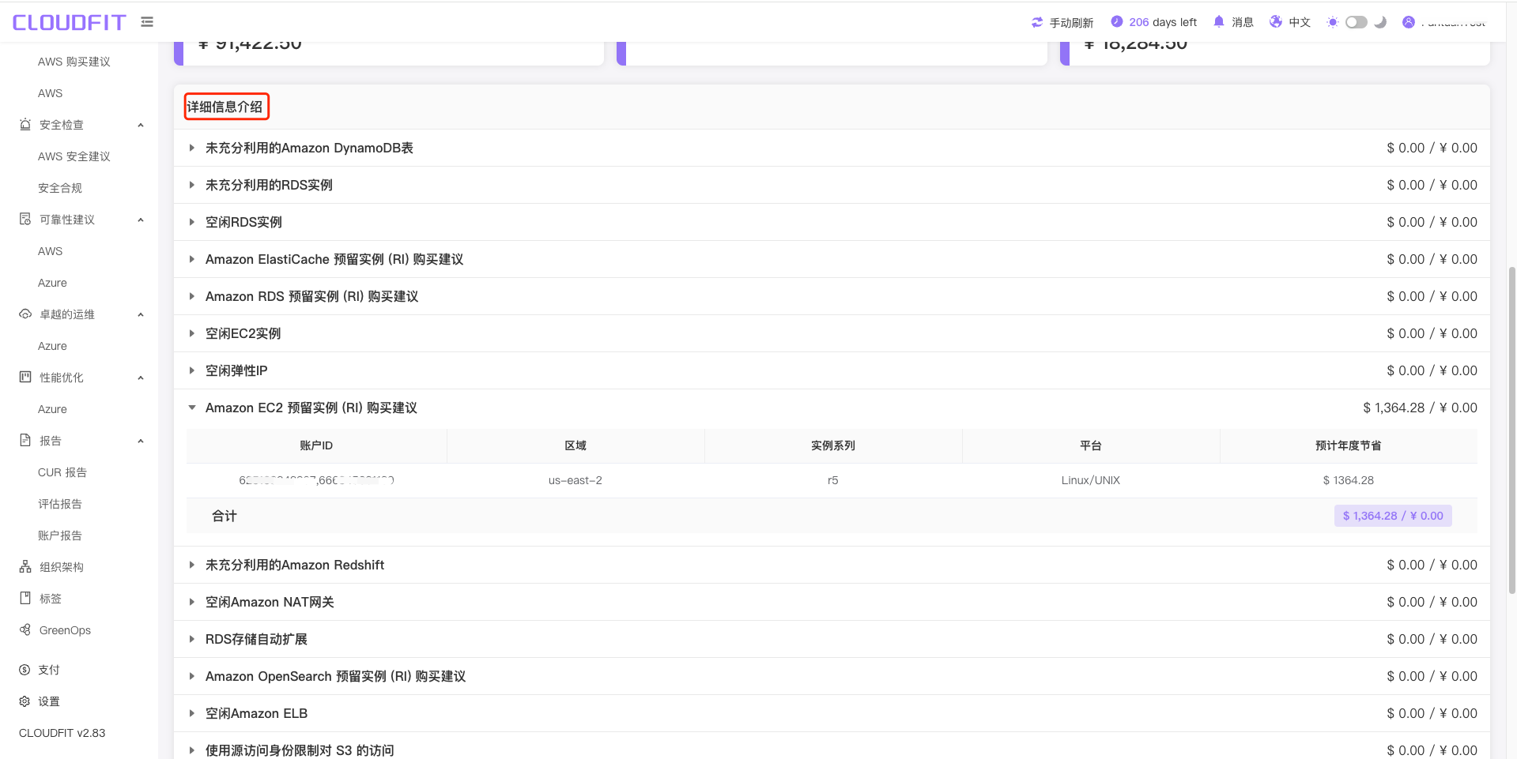Collapse the 报告 sidebar section
The image size is (1517, 759).
[141, 441]
